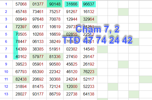Click cell 97648
Image resolution: width=152 pixels, height=100 pixels.
coord(38,19)
